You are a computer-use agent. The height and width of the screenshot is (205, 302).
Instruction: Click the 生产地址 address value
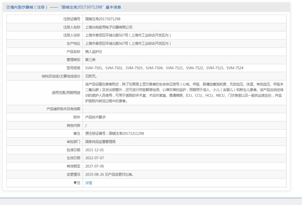pos(128,43)
